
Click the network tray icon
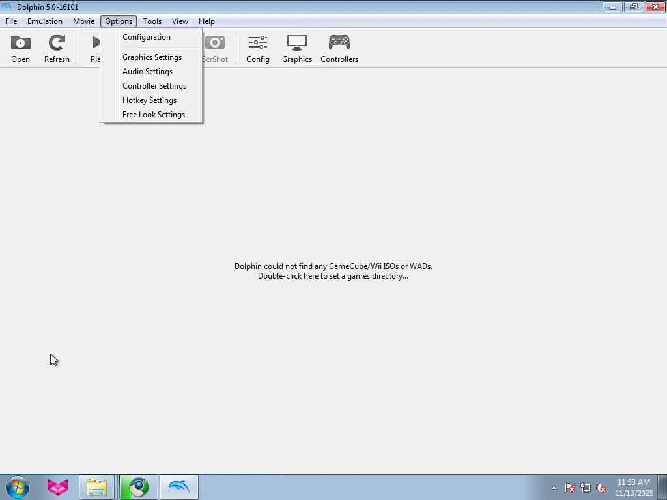[x=586, y=488]
